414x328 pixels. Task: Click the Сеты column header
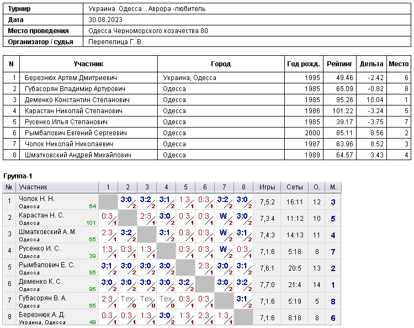pos(295,187)
